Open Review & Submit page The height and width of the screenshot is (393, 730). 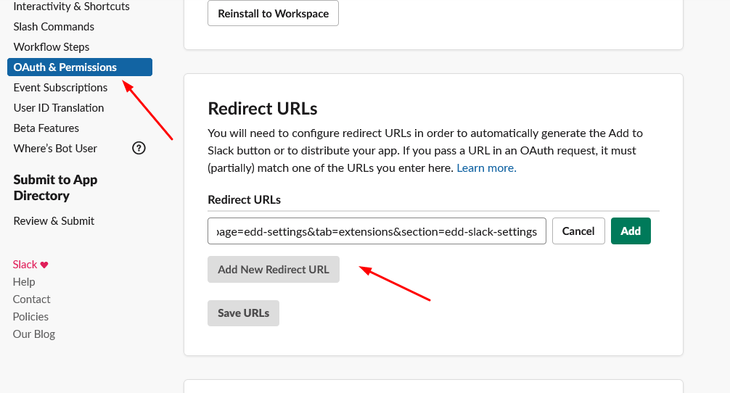pos(54,221)
